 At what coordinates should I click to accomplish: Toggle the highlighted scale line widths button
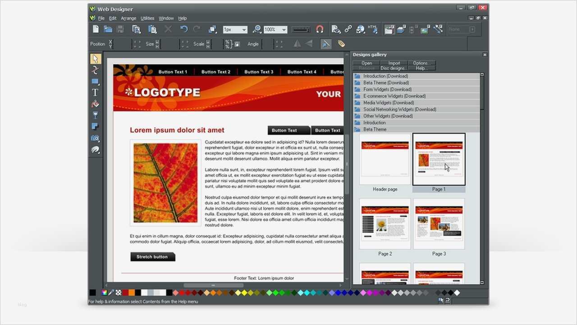coord(326,44)
